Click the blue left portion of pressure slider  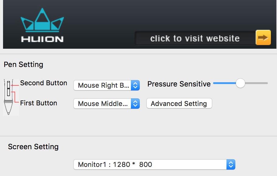pyautogui.click(x=225, y=83)
